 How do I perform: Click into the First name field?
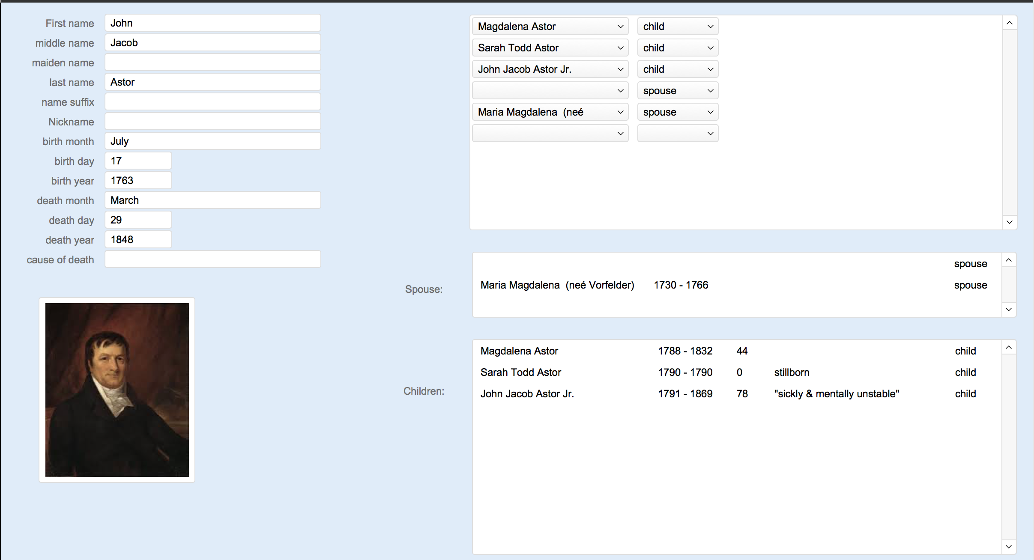coord(212,23)
